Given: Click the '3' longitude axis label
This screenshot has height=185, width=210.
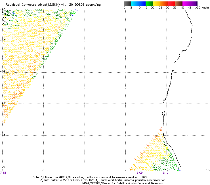Looking at the screenshot, I should tap(43, 170).
